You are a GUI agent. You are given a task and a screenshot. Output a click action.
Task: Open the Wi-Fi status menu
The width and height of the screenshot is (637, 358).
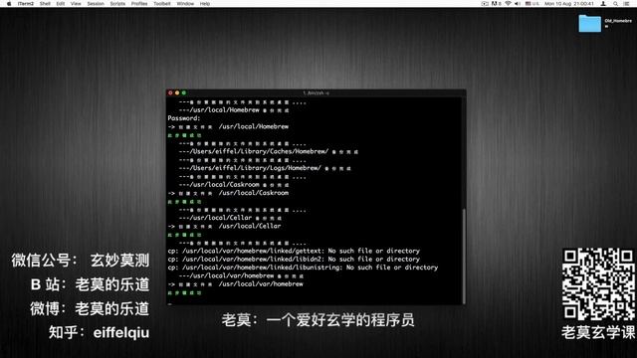(508, 4)
